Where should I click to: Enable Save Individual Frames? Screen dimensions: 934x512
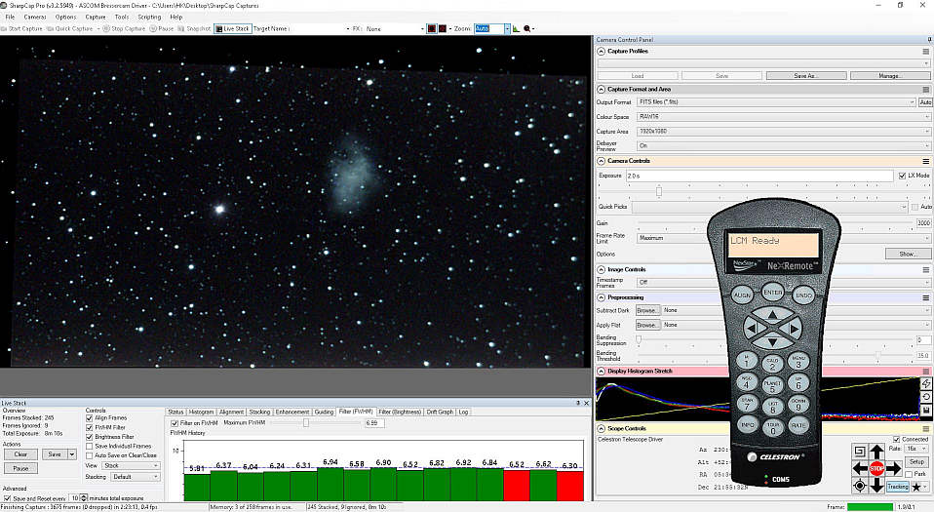(x=90, y=446)
